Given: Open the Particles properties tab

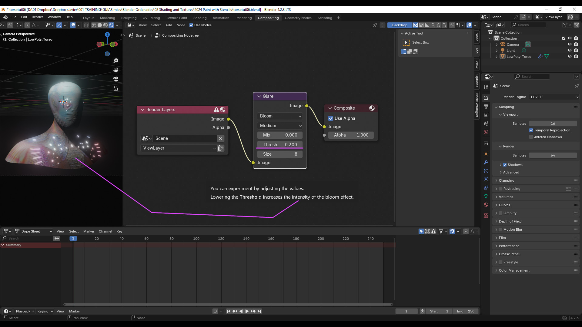Looking at the screenshot, I should [x=486, y=171].
